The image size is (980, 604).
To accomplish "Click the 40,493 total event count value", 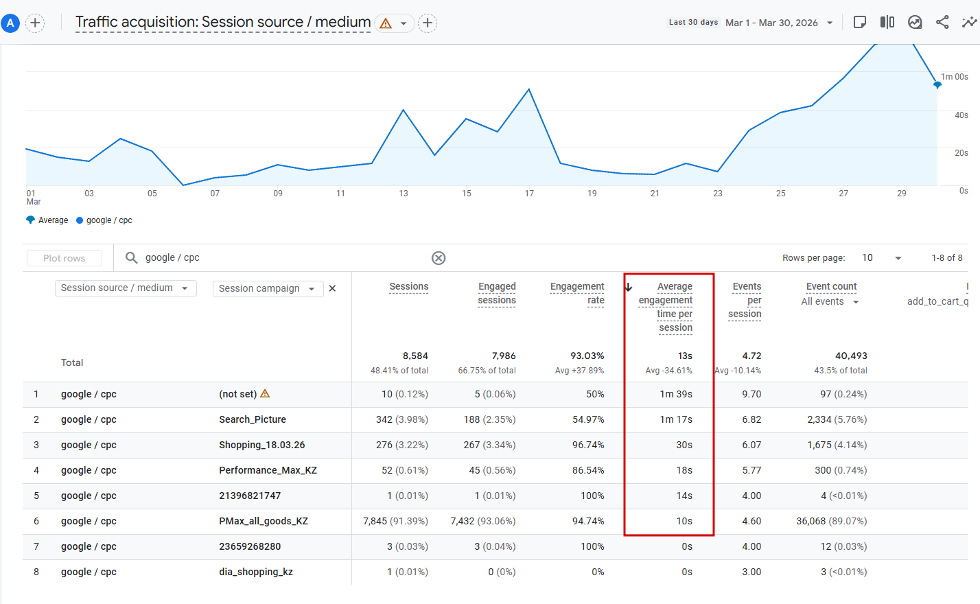I will pos(851,356).
